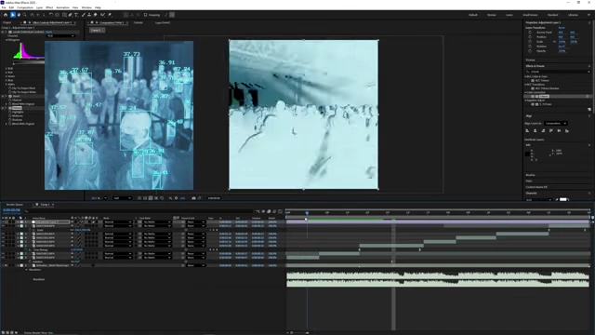This screenshot has width=595, height=335.
Task: Toggle the Scale stopwatch in Properties
Action: pos(530,41)
